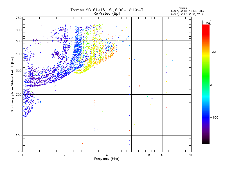The height and width of the screenshot is (169, 225).
Task: Click the 75 tick on height axis
Action: (x=20, y=151)
